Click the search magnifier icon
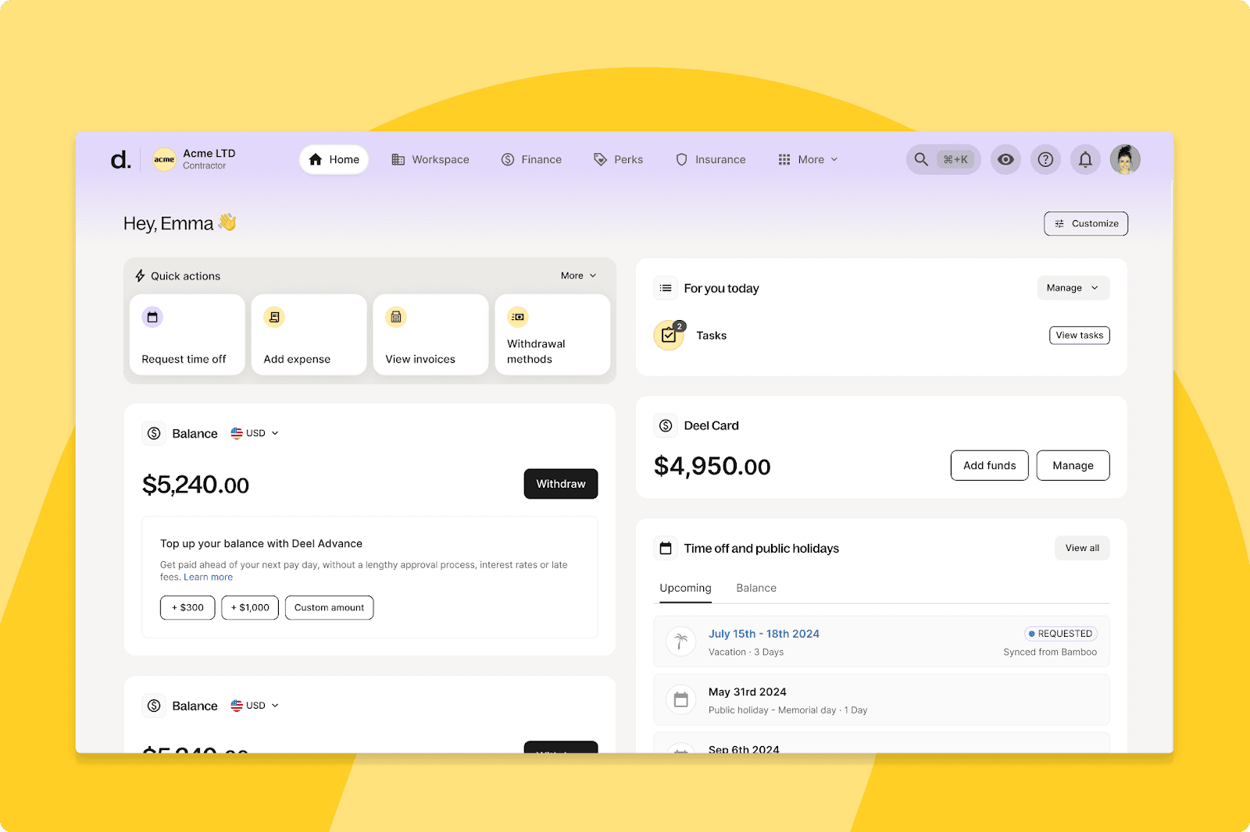This screenshot has width=1250, height=832. pyautogui.click(x=922, y=160)
